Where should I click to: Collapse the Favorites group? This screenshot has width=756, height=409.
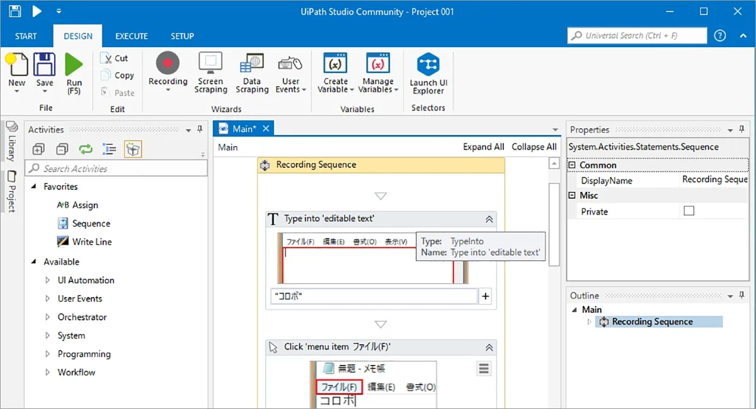click(34, 187)
